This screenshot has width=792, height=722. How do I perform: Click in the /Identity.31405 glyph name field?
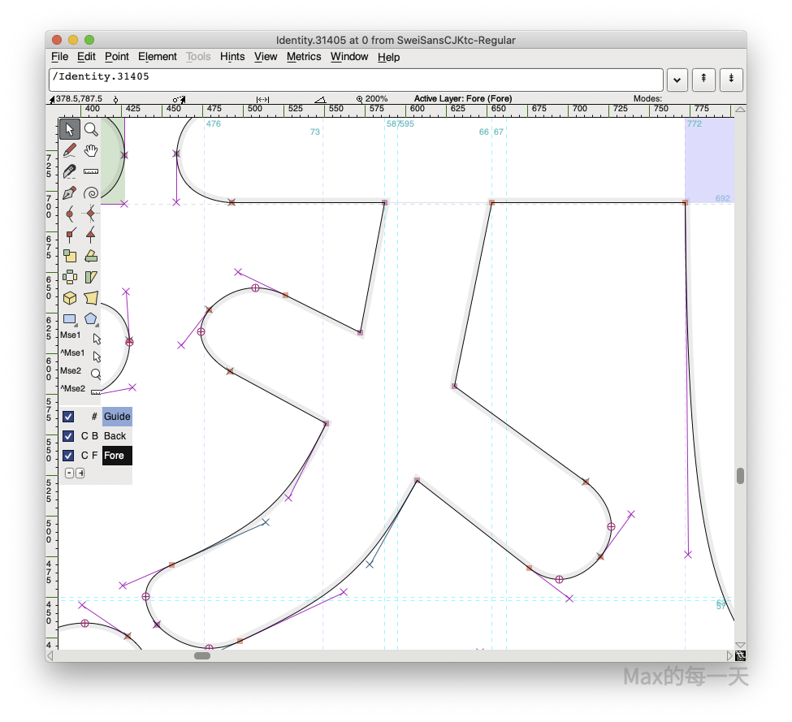click(356, 80)
